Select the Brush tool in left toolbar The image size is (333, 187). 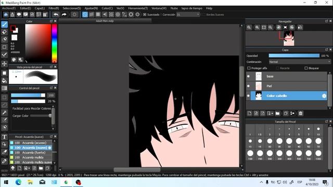[x=5, y=24]
